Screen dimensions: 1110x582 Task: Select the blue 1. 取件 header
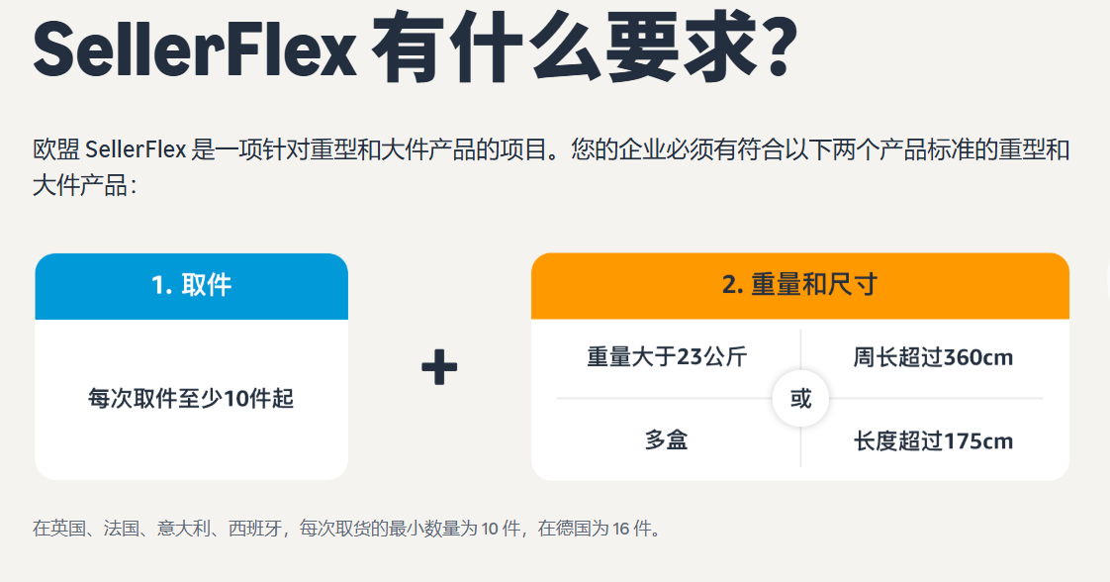coord(191,286)
